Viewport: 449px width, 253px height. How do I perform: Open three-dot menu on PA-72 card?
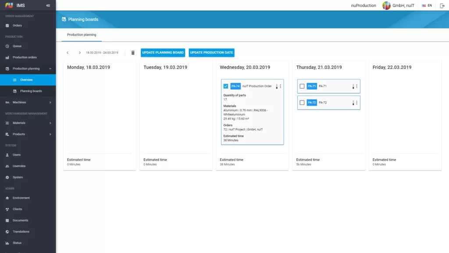357,103
